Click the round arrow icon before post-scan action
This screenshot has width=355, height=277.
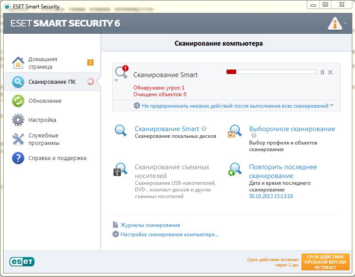[x=137, y=105]
